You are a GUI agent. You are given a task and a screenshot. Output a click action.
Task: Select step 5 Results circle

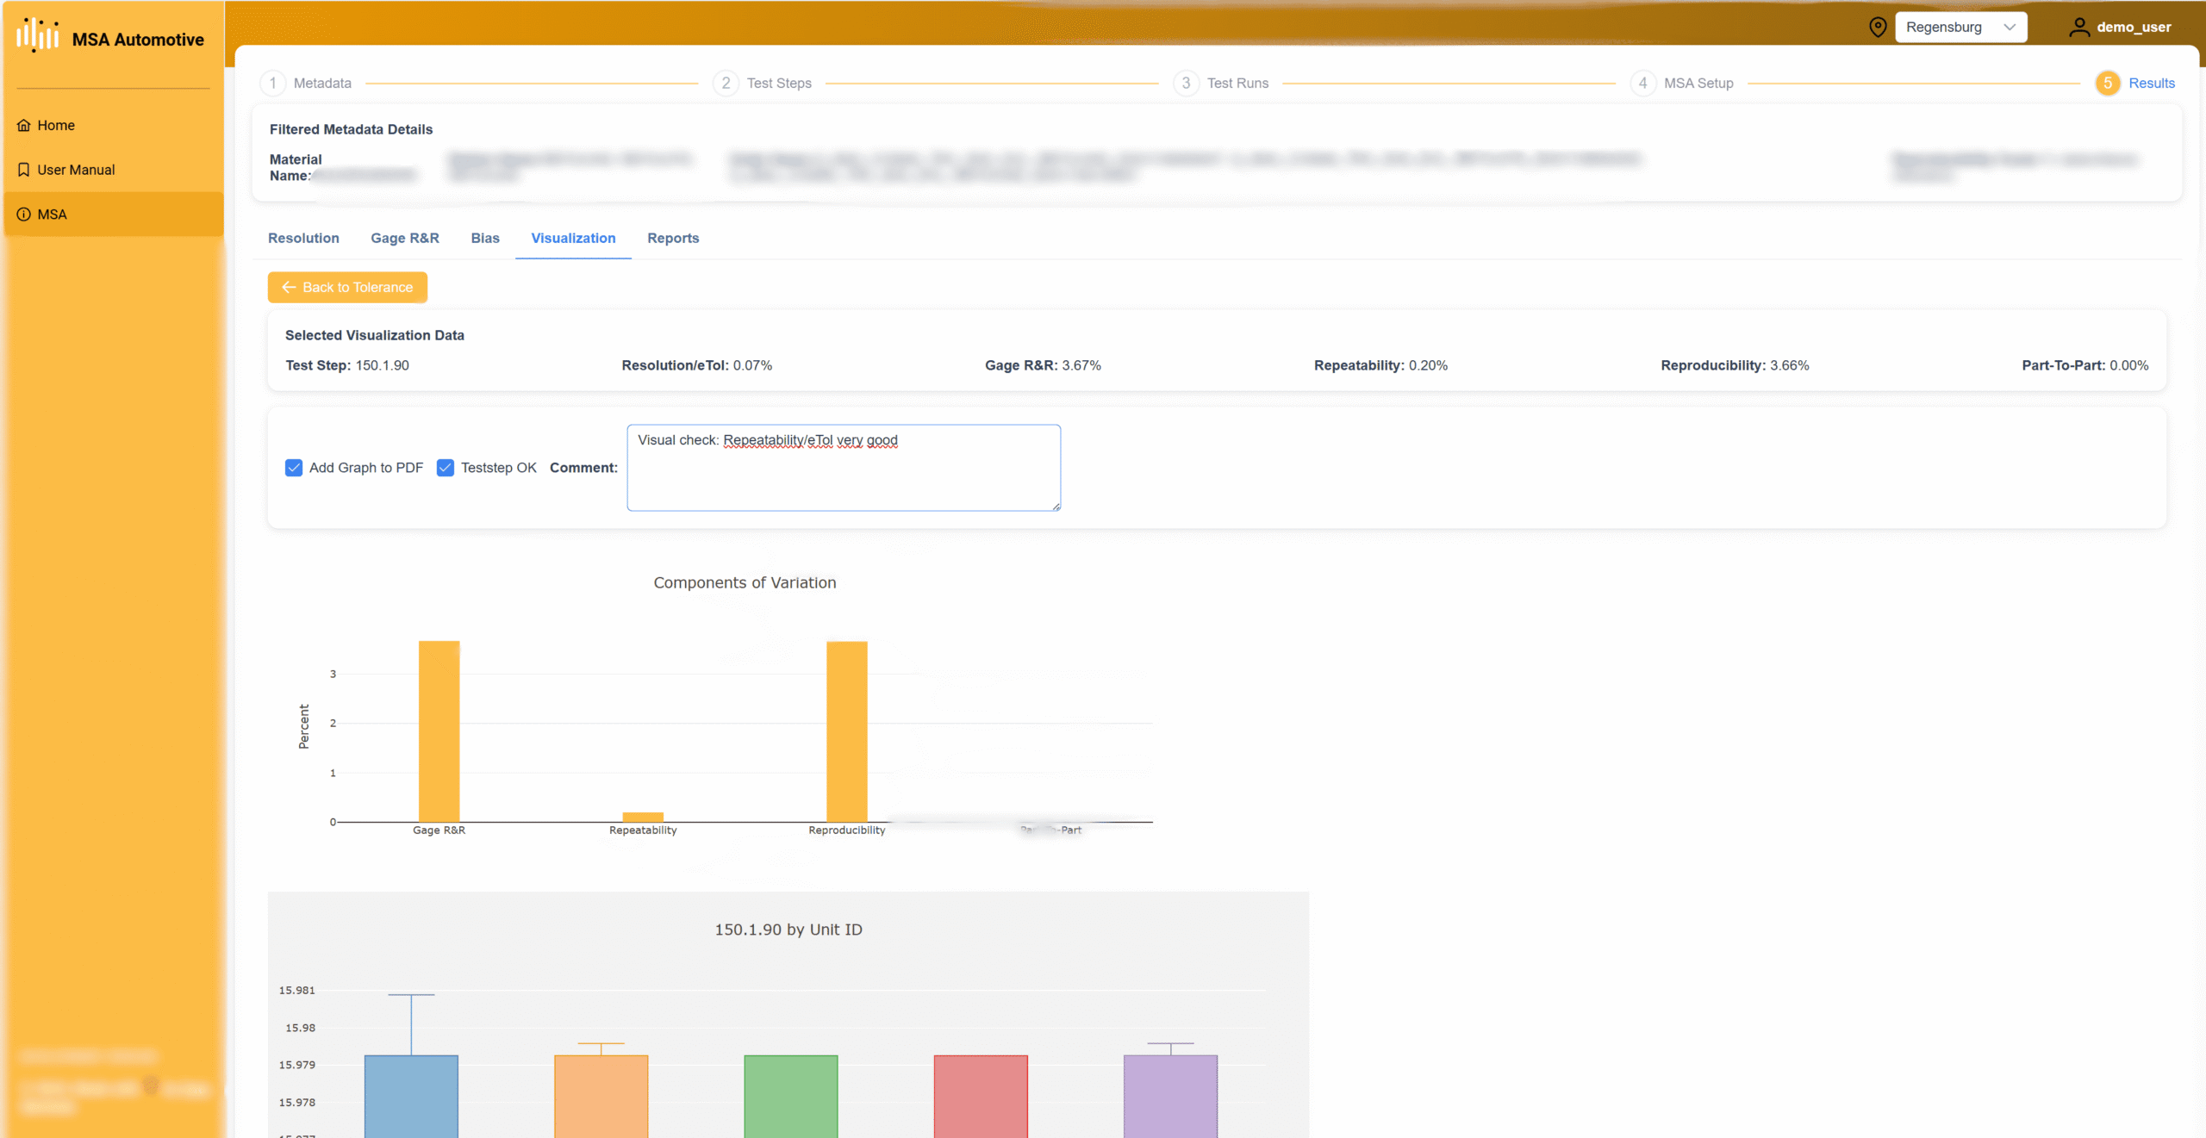tap(2108, 83)
